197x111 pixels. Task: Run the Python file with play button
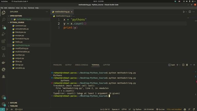tap(184, 12)
